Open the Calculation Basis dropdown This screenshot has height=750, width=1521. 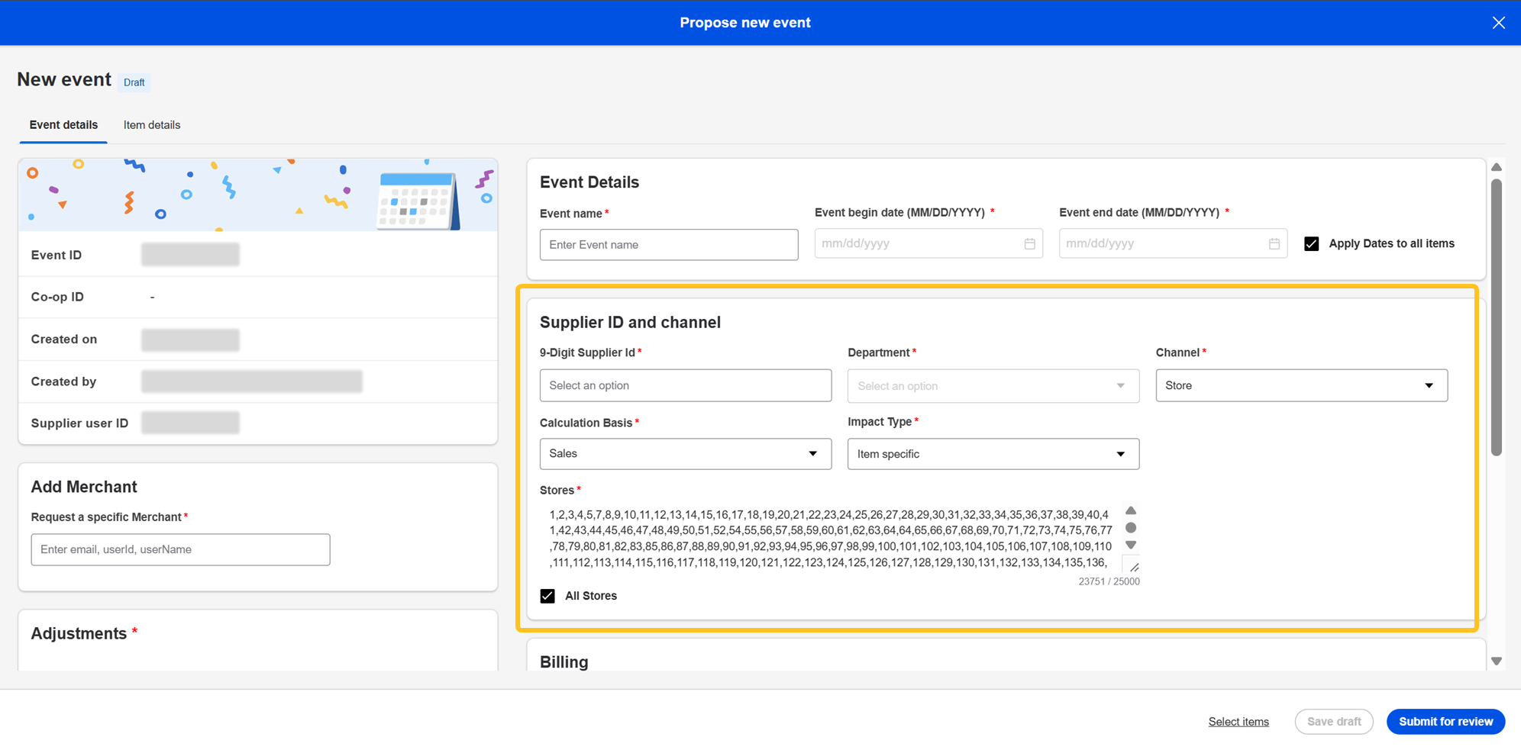685,454
